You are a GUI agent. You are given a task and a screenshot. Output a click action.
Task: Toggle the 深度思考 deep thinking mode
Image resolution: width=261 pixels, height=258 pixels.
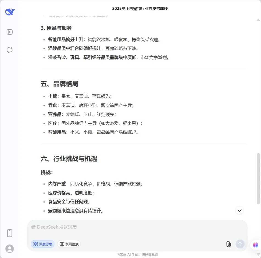point(43,244)
